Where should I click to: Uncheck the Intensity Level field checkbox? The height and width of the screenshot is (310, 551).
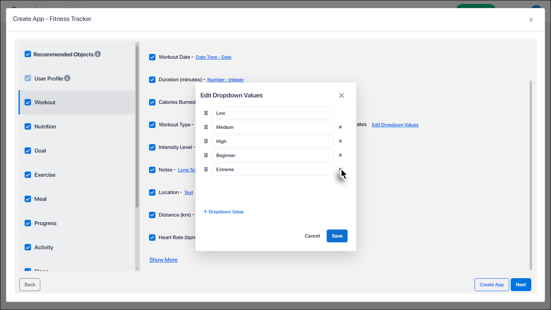[152, 147]
